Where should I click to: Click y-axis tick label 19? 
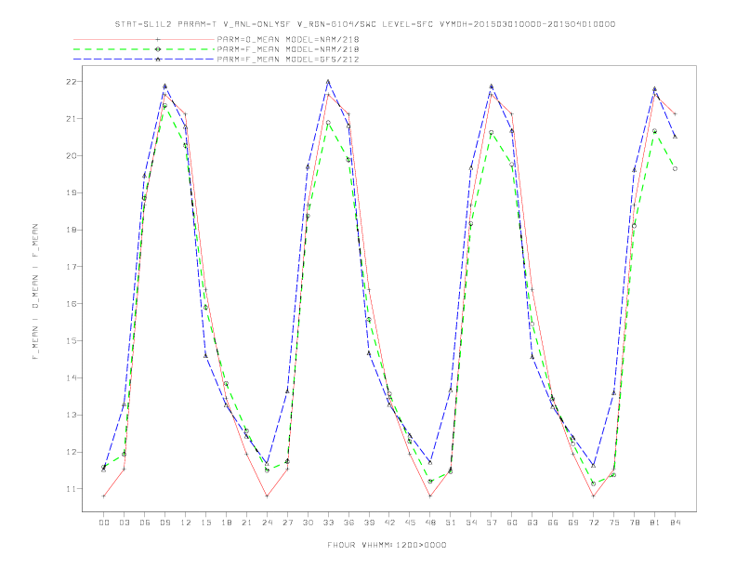71,193
